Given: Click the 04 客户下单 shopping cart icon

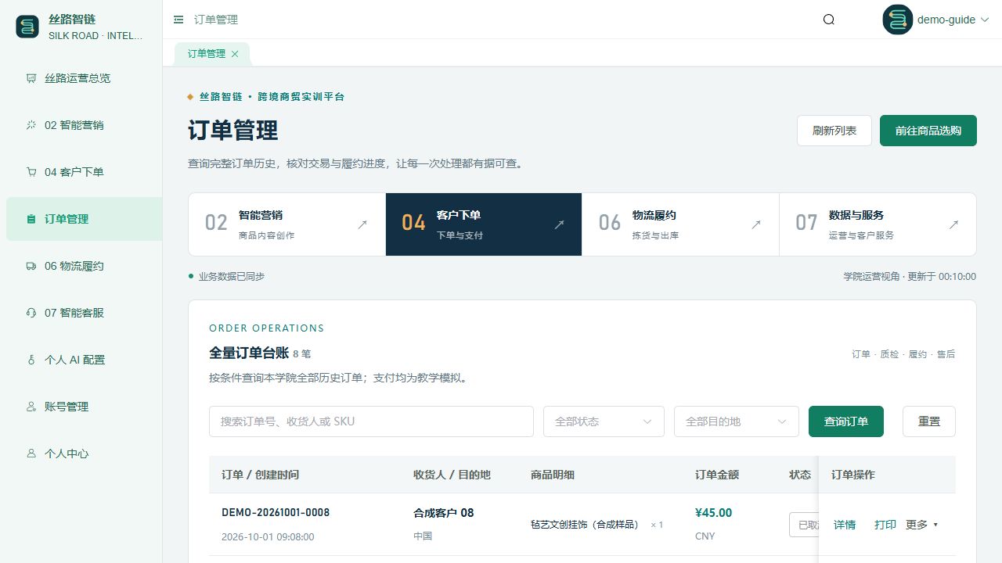Looking at the screenshot, I should pyautogui.click(x=31, y=172).
